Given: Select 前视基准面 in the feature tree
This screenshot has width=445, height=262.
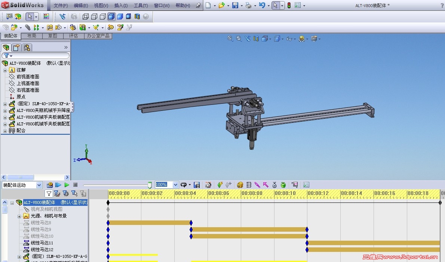Looking at the screenshot, I should pos(28,77).
